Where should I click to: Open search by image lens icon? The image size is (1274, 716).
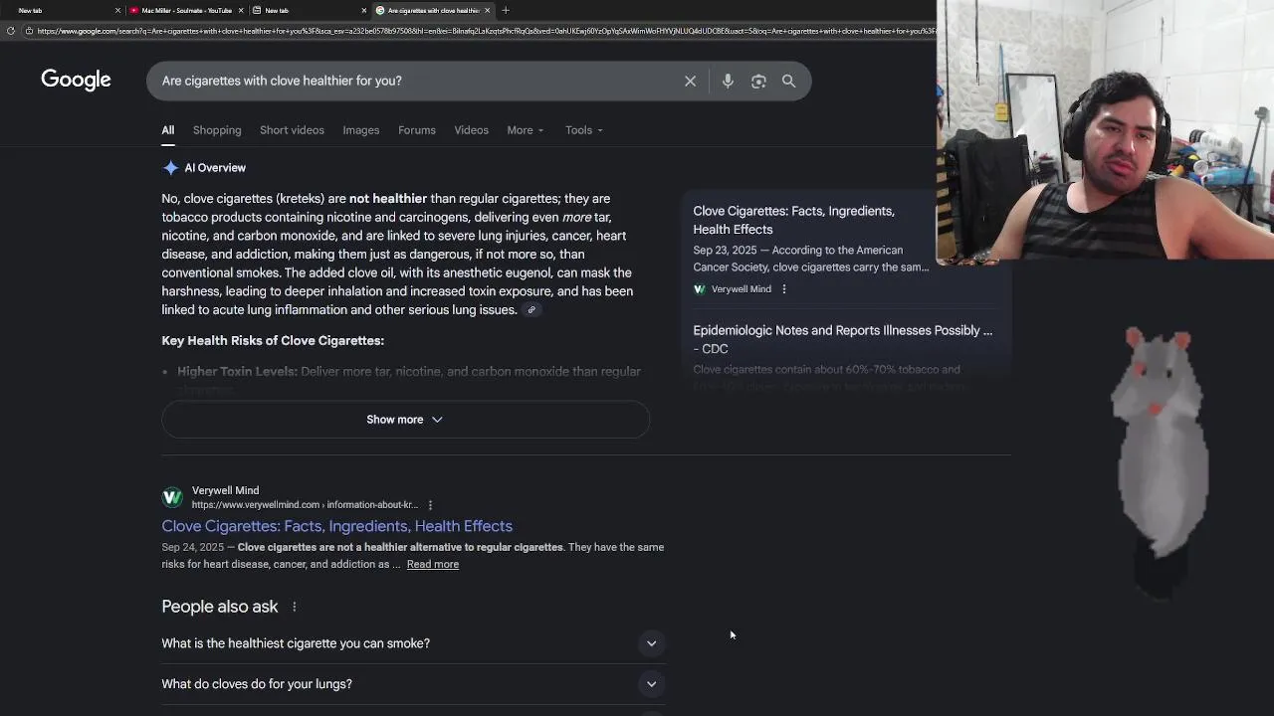point(758,81)
